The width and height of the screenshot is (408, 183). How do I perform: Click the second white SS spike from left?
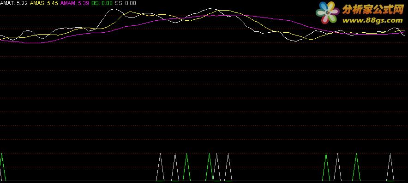click(175, 166)
